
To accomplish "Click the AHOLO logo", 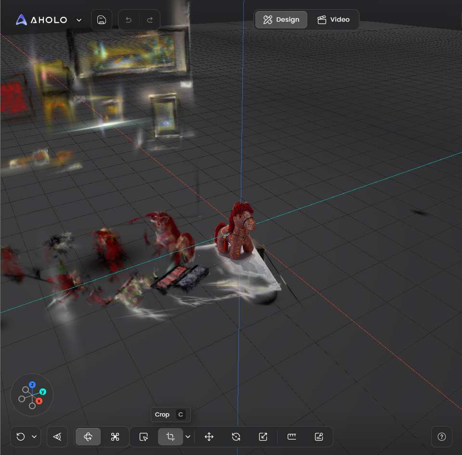I will point(41,20).
